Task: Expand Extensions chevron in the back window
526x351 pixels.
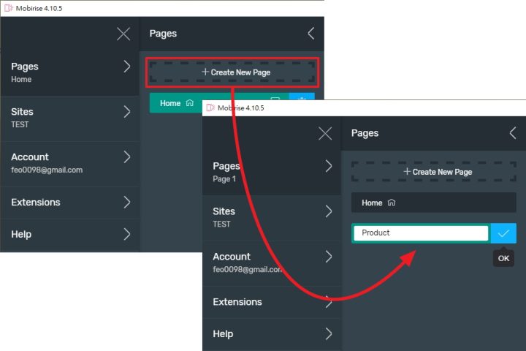Action: tap(126, 202)
